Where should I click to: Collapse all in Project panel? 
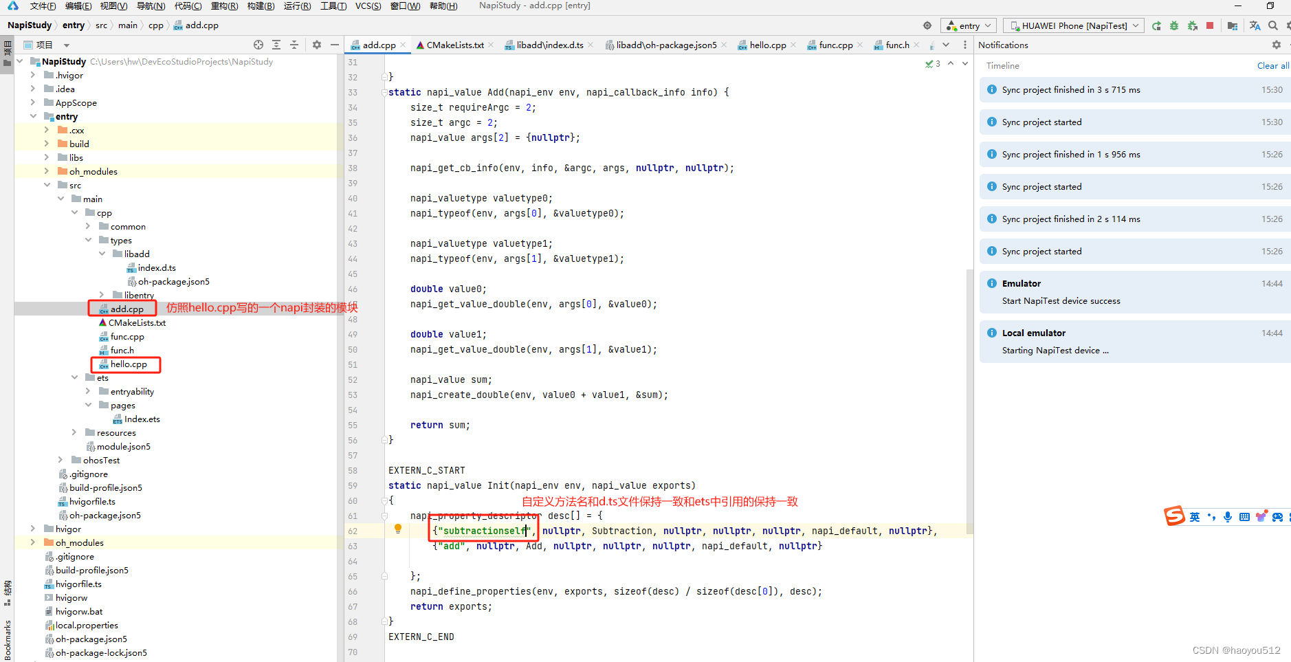(294, 45)
